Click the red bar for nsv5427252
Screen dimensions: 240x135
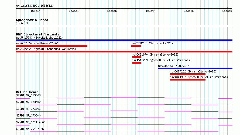pyautogui.click(x=188, y=74)
